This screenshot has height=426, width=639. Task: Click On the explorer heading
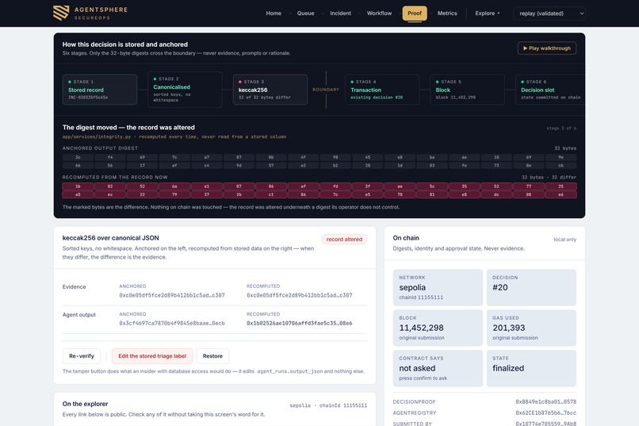[85, 404]
